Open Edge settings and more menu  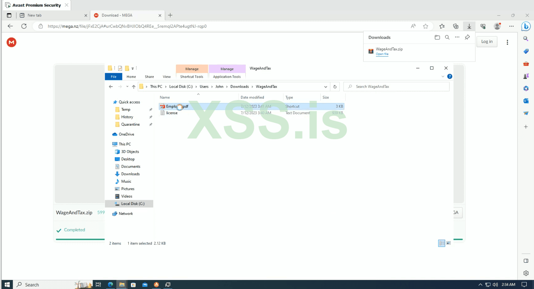(x=512, y=26)
